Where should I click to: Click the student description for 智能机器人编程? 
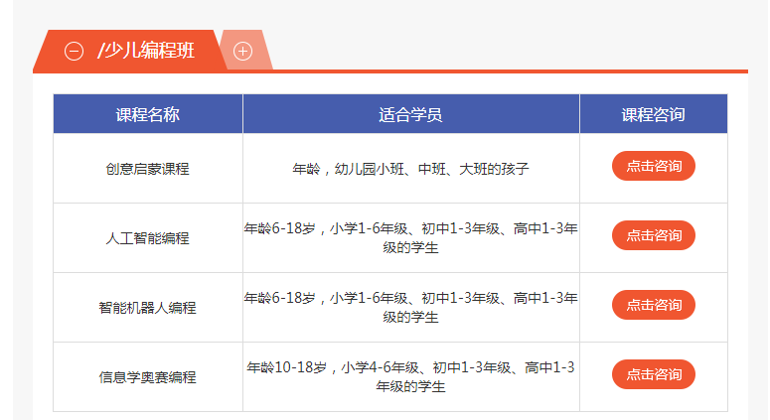(410, 308)
